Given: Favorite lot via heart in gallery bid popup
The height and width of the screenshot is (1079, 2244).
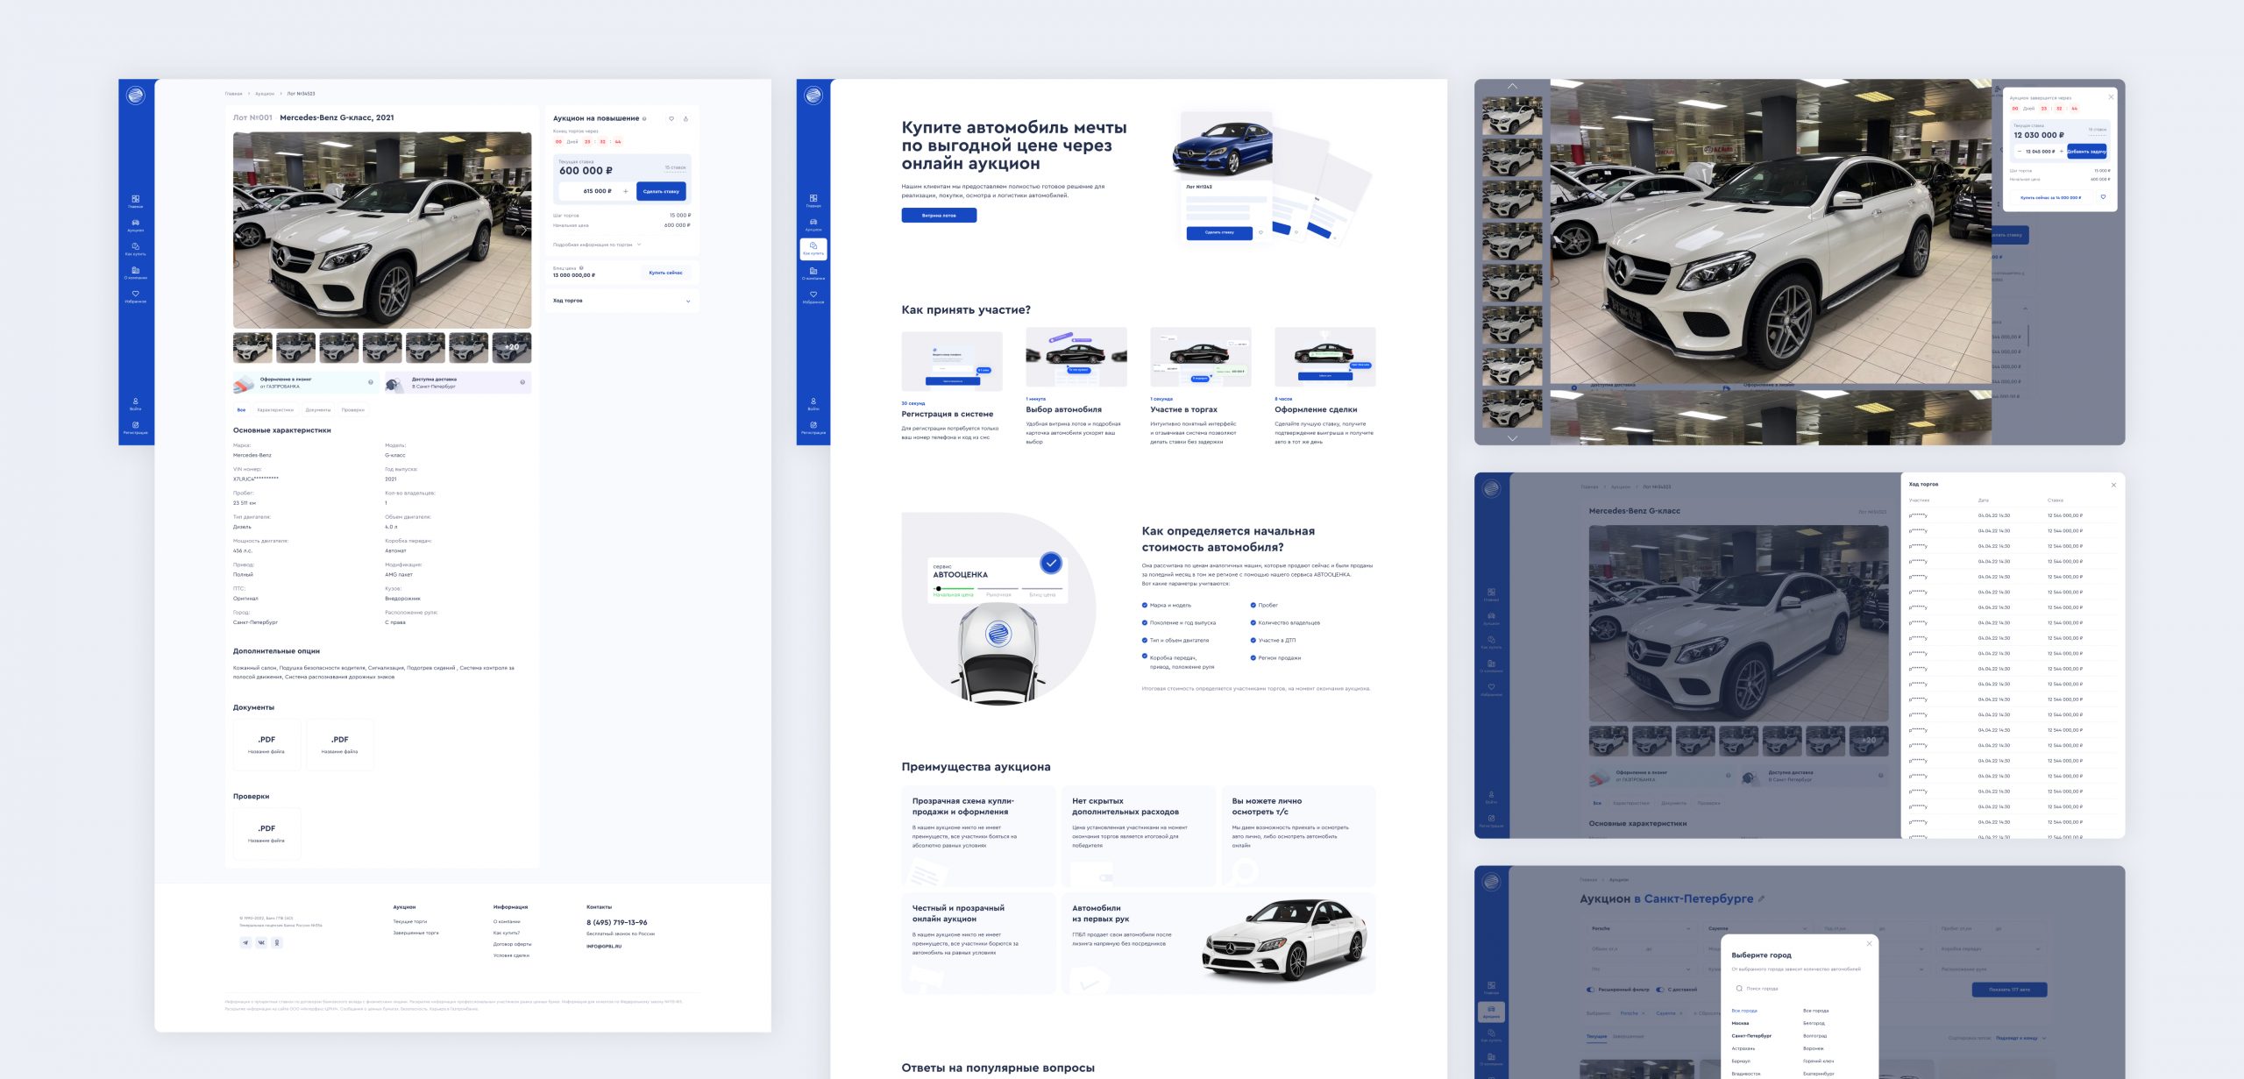Looking at the screenshot, I should [x=2103, y=197].
